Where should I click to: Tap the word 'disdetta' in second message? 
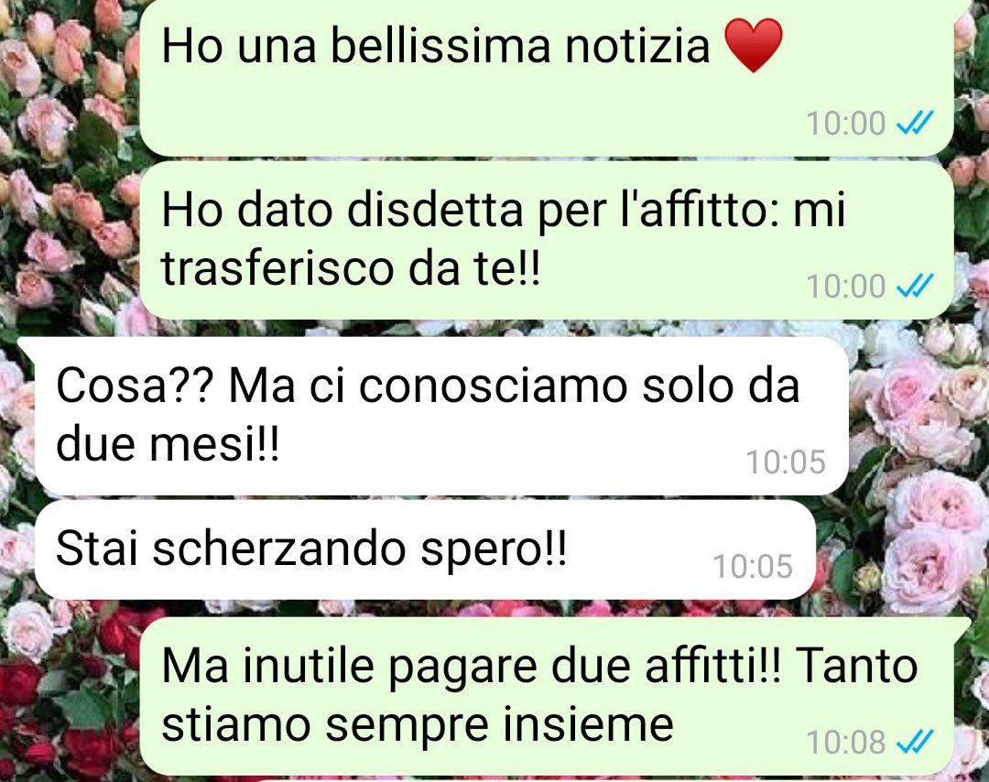coord(435,210)
